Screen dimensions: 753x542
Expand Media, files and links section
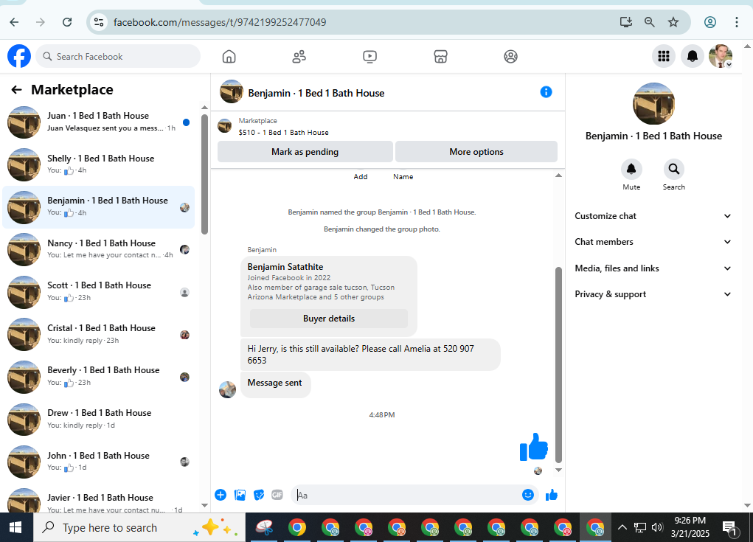(x=653, y=268)
